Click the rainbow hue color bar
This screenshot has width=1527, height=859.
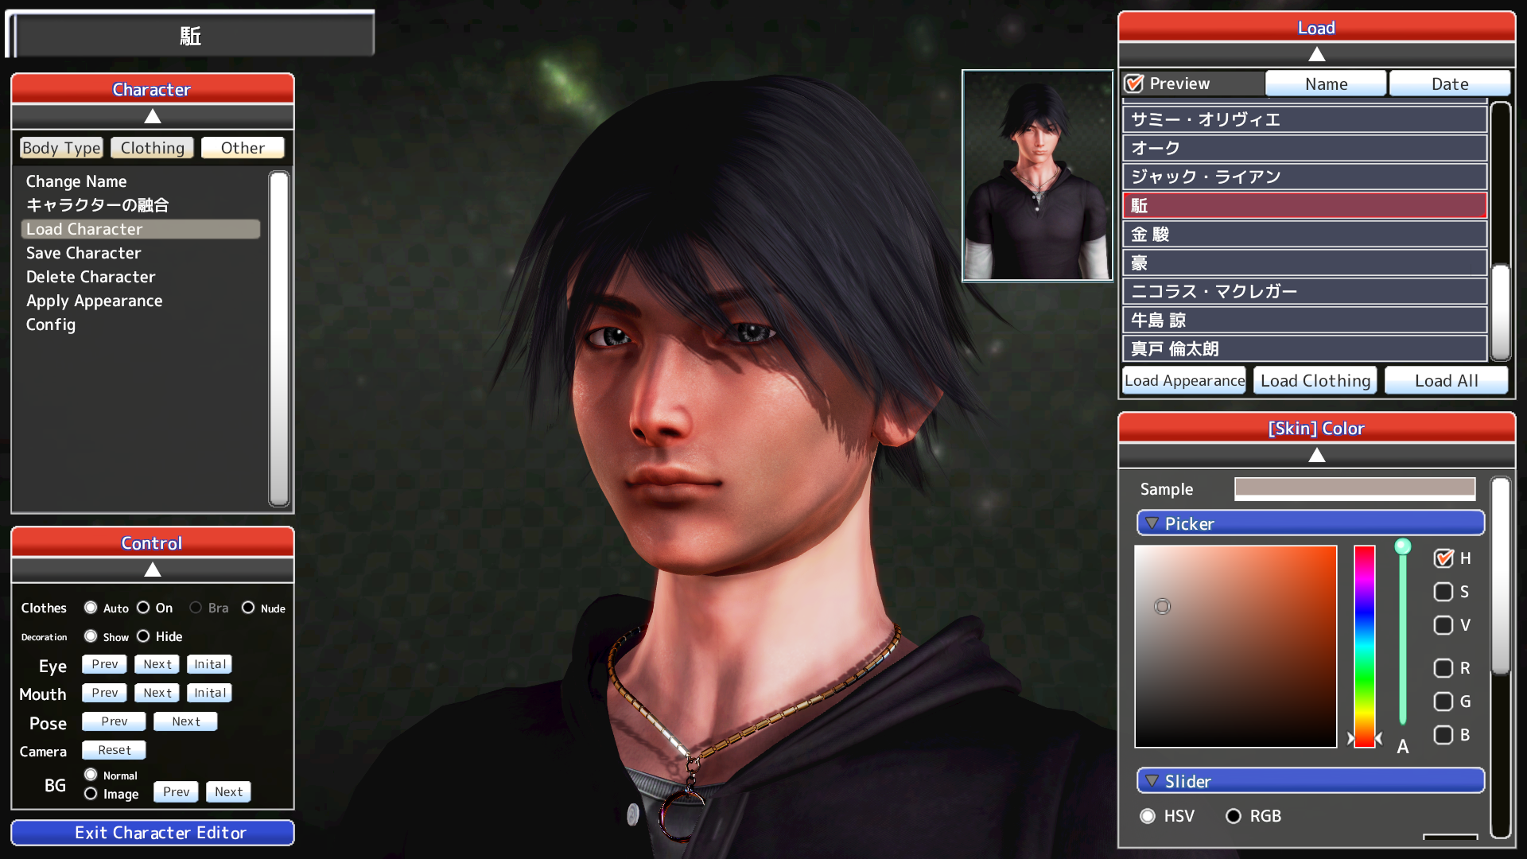click(x=1364, y=644)
